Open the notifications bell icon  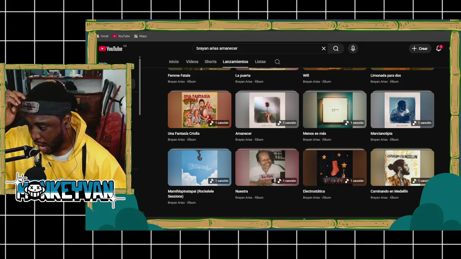click(439, 49)
